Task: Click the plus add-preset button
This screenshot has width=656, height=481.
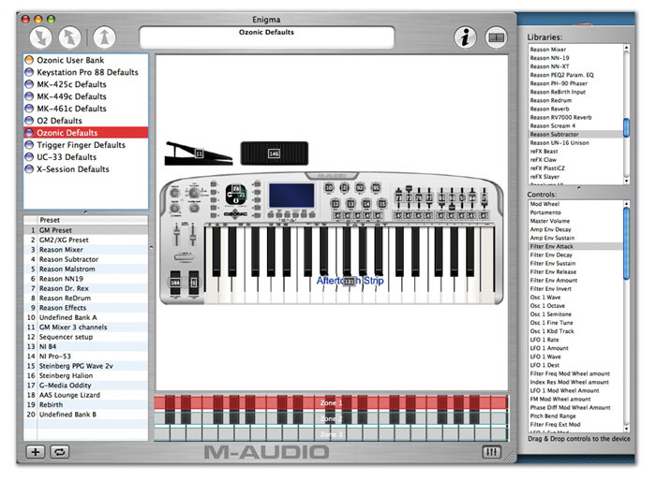Action: 36,452
